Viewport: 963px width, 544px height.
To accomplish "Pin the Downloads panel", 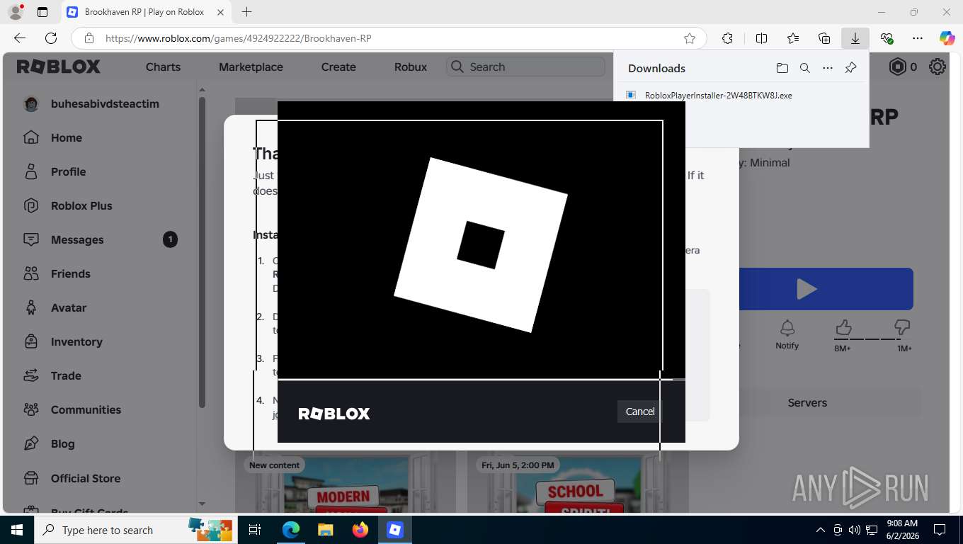I will (850, 68).
